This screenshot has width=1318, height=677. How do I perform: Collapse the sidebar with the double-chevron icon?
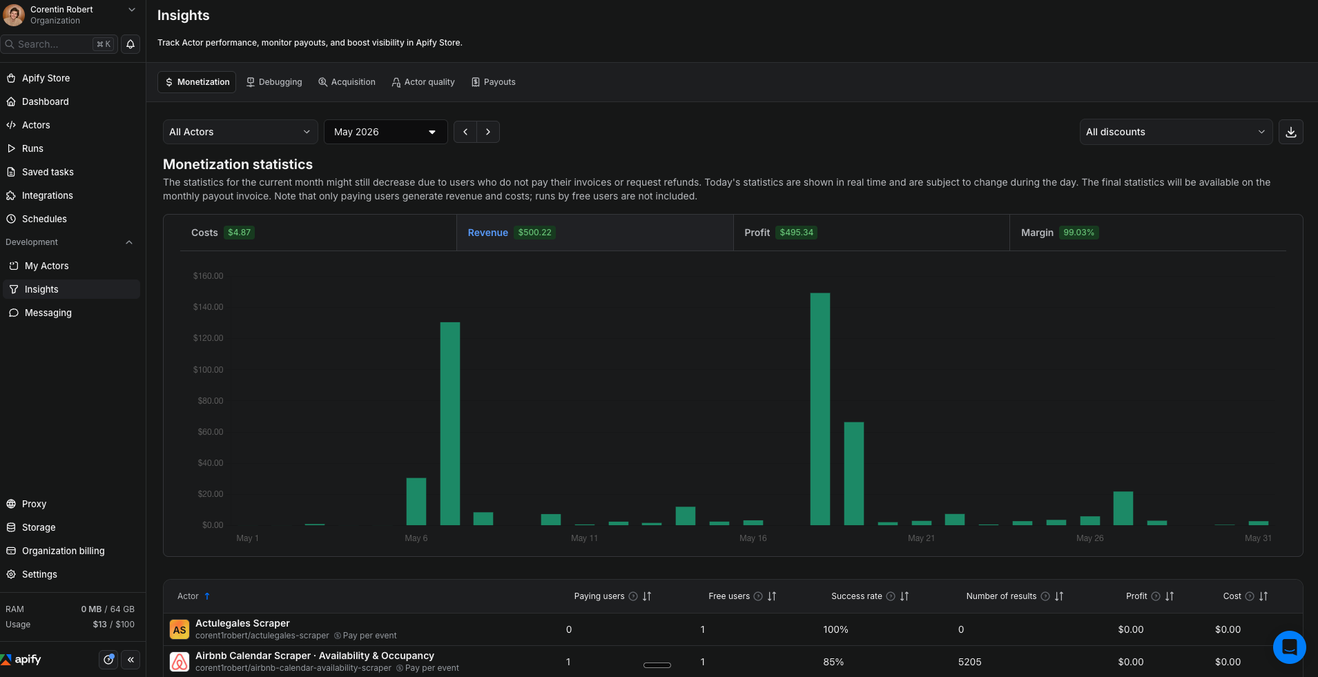point(130,660)
